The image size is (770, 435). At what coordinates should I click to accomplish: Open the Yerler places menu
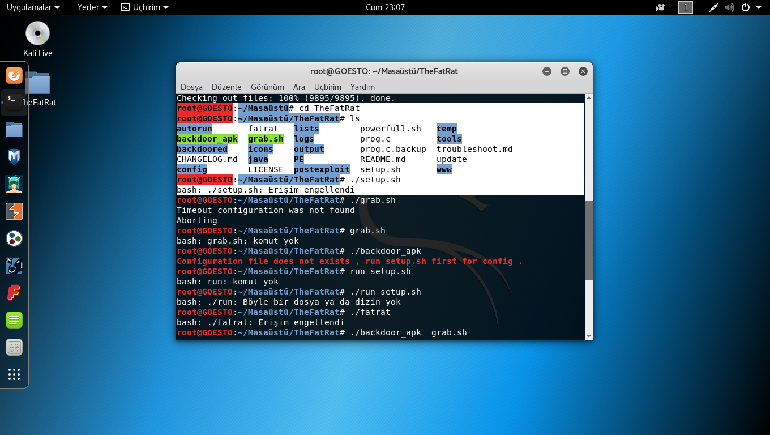92,7
